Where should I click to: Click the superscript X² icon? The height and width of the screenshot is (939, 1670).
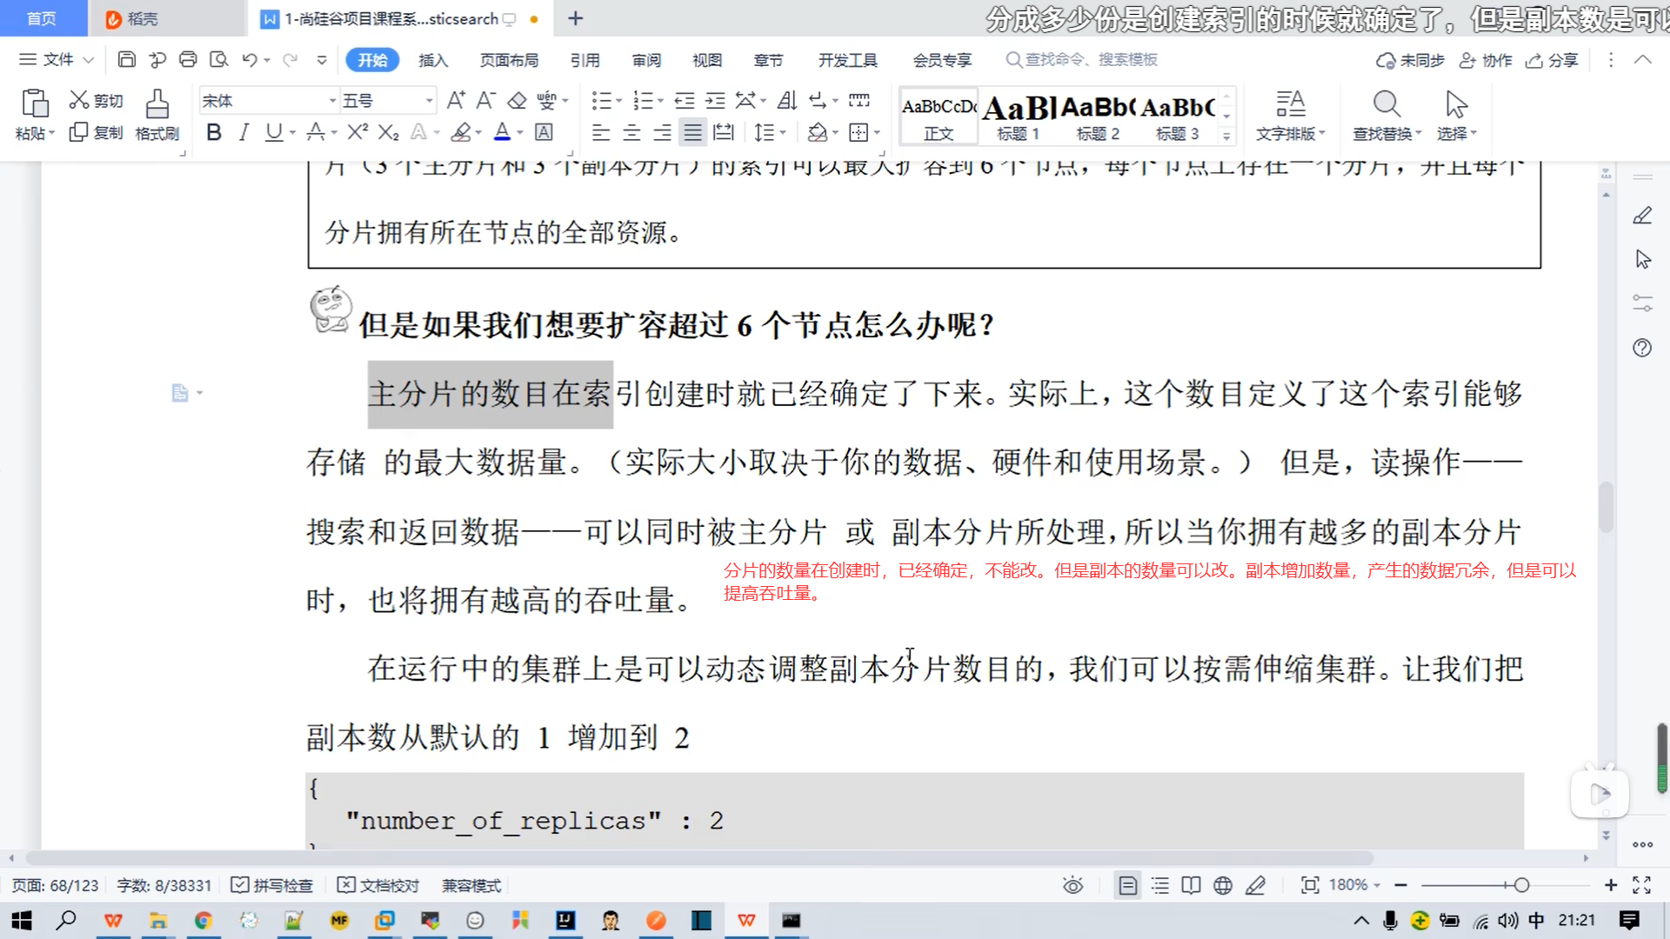tap(357, 132)
